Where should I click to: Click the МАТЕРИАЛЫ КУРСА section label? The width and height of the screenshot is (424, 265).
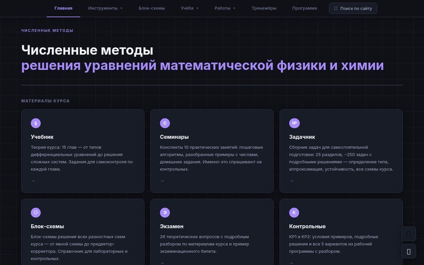[45, 101]
